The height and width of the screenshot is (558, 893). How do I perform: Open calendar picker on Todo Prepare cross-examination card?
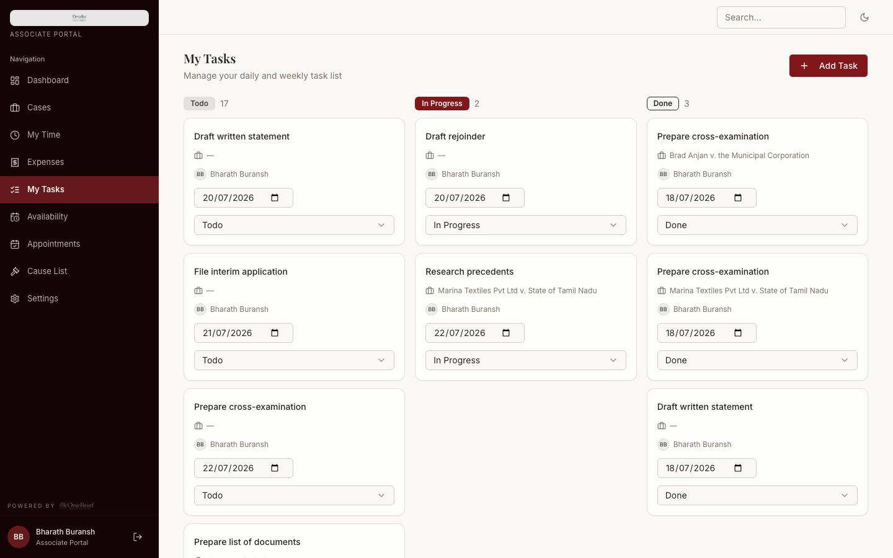tap(275, 468)
